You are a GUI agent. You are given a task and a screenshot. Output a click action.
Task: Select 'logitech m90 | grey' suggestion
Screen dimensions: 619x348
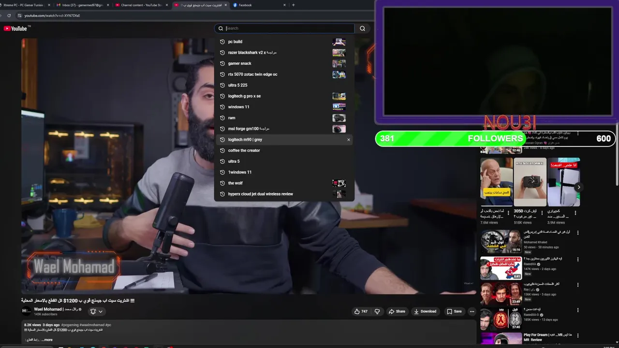(x=284, y=140)
